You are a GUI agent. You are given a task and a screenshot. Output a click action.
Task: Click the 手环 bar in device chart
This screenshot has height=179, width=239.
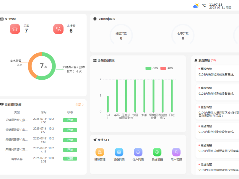pyautogui.click(x=117, y=96)
